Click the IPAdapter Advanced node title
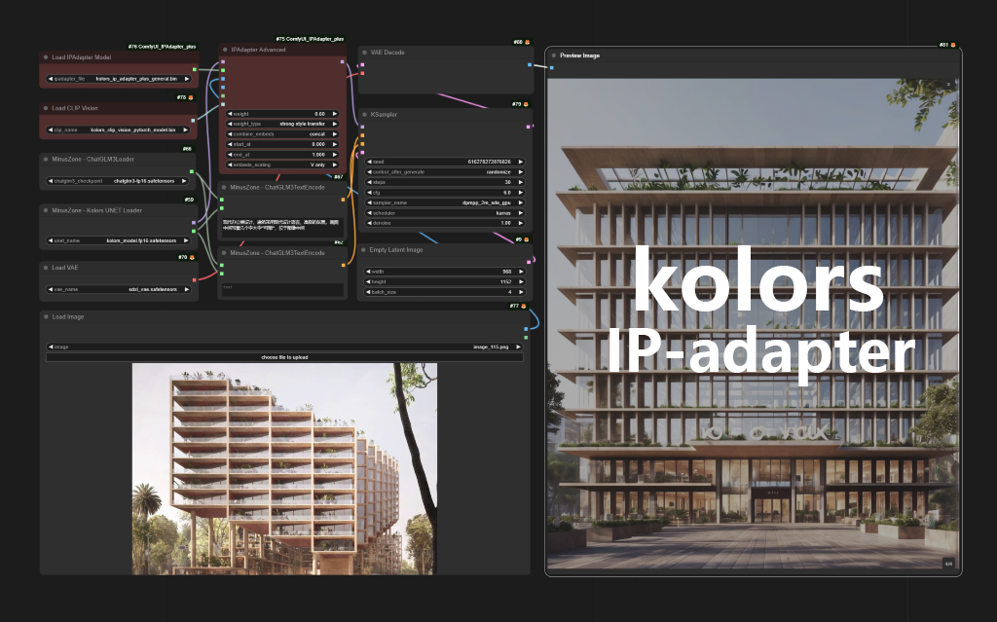The width and height of the screenshot is (997, 622). 258,50
